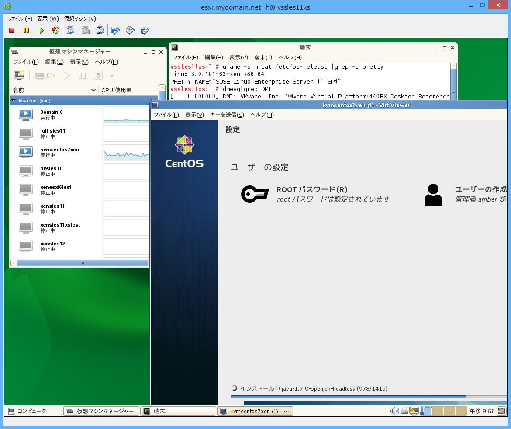
Task: Select the xensles12 virtual machine
Action: click(80, 246)
